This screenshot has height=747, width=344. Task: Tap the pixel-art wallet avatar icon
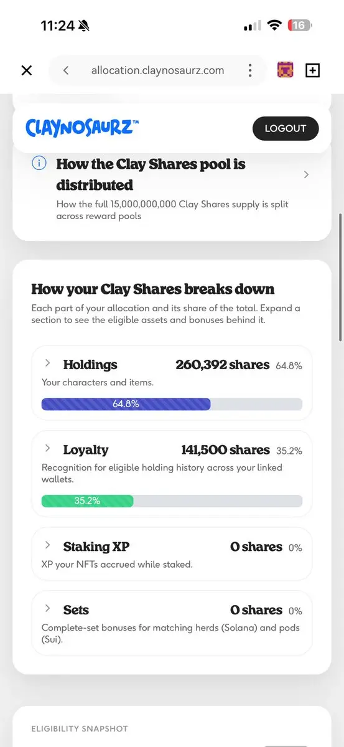(286, 70)
